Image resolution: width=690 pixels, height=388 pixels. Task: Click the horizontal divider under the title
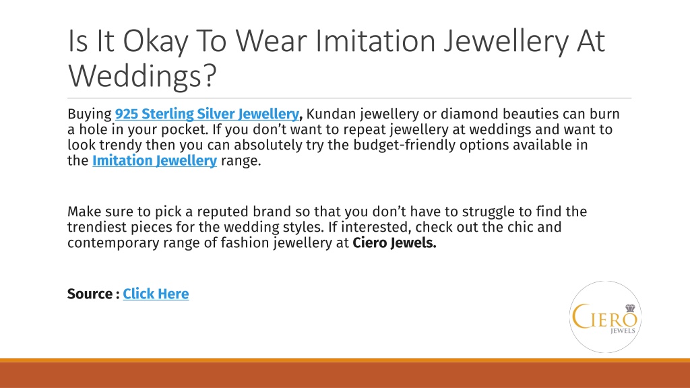[350, 98]
